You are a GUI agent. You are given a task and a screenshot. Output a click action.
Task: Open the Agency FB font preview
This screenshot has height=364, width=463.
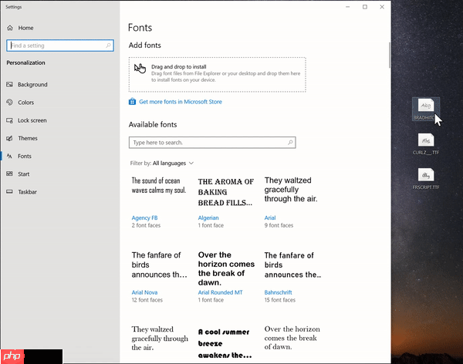coord(159,185)
